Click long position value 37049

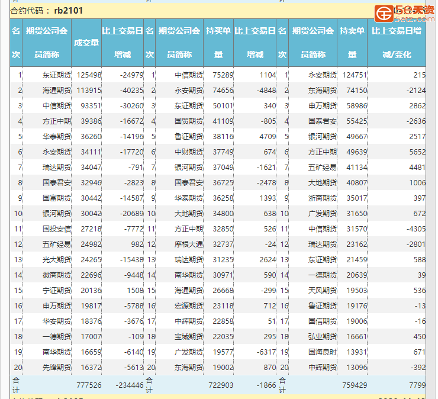223,167
